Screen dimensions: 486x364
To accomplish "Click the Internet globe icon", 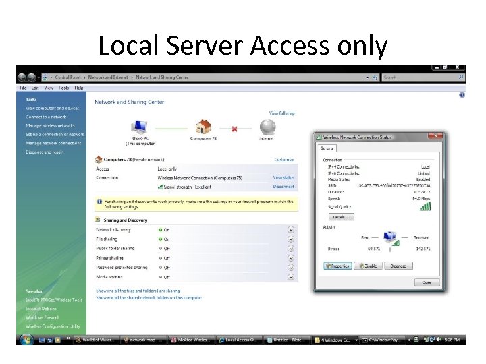I will pos(267,127).
